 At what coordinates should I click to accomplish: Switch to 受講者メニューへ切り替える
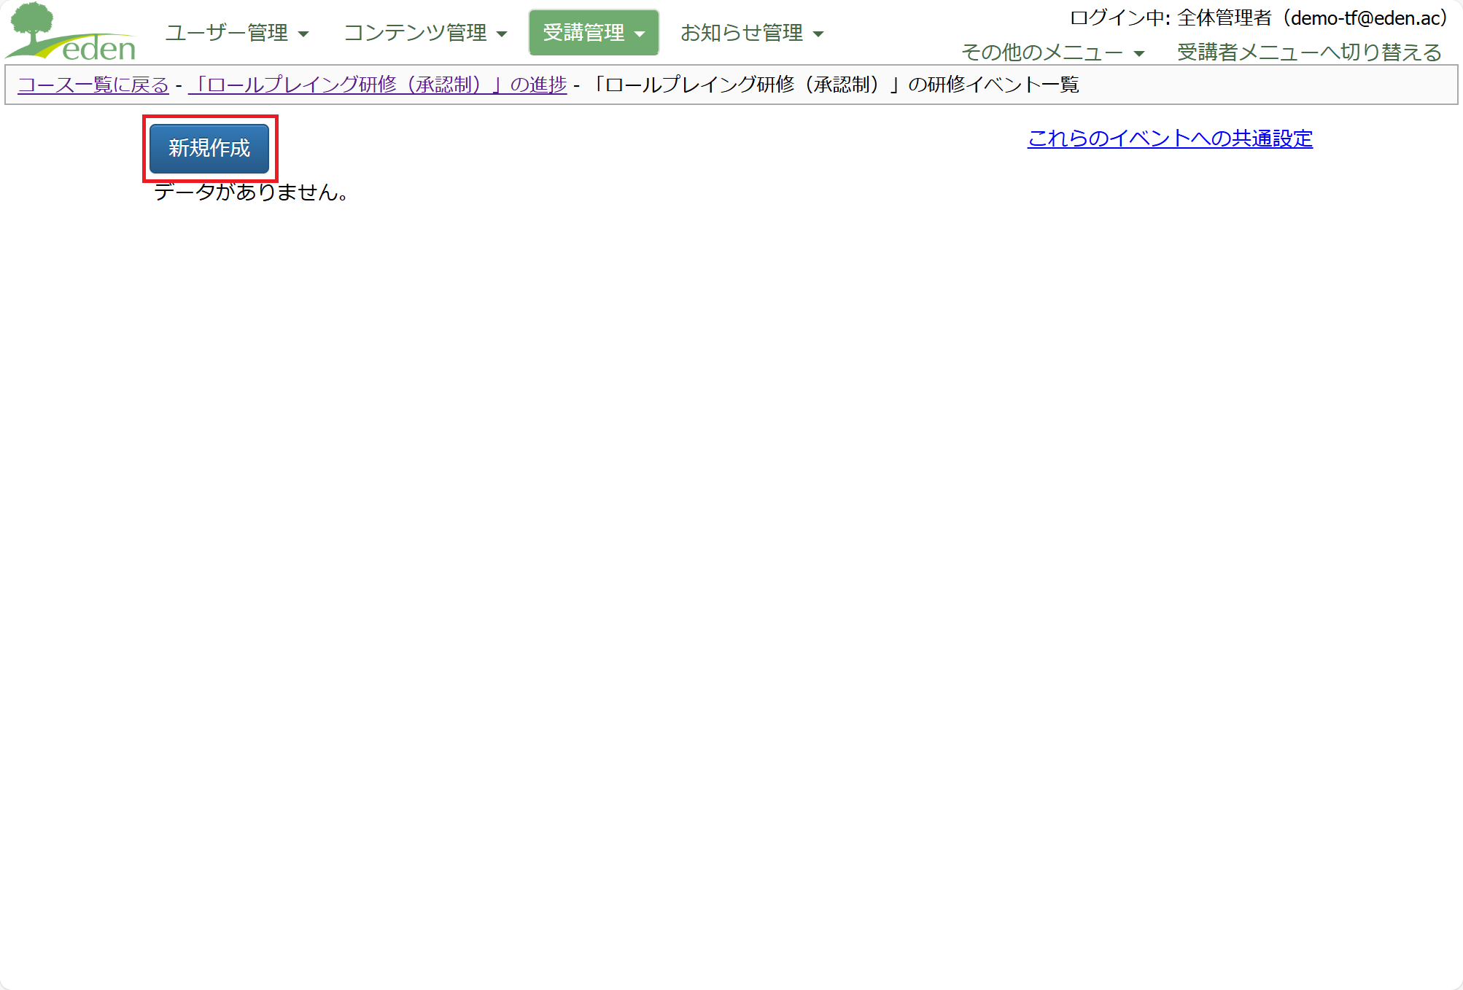click(1309, 52)
